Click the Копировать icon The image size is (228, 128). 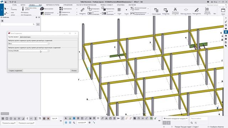click(89, 9)
